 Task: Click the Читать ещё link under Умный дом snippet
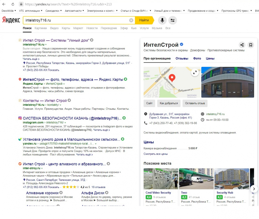tap(31, 59)
